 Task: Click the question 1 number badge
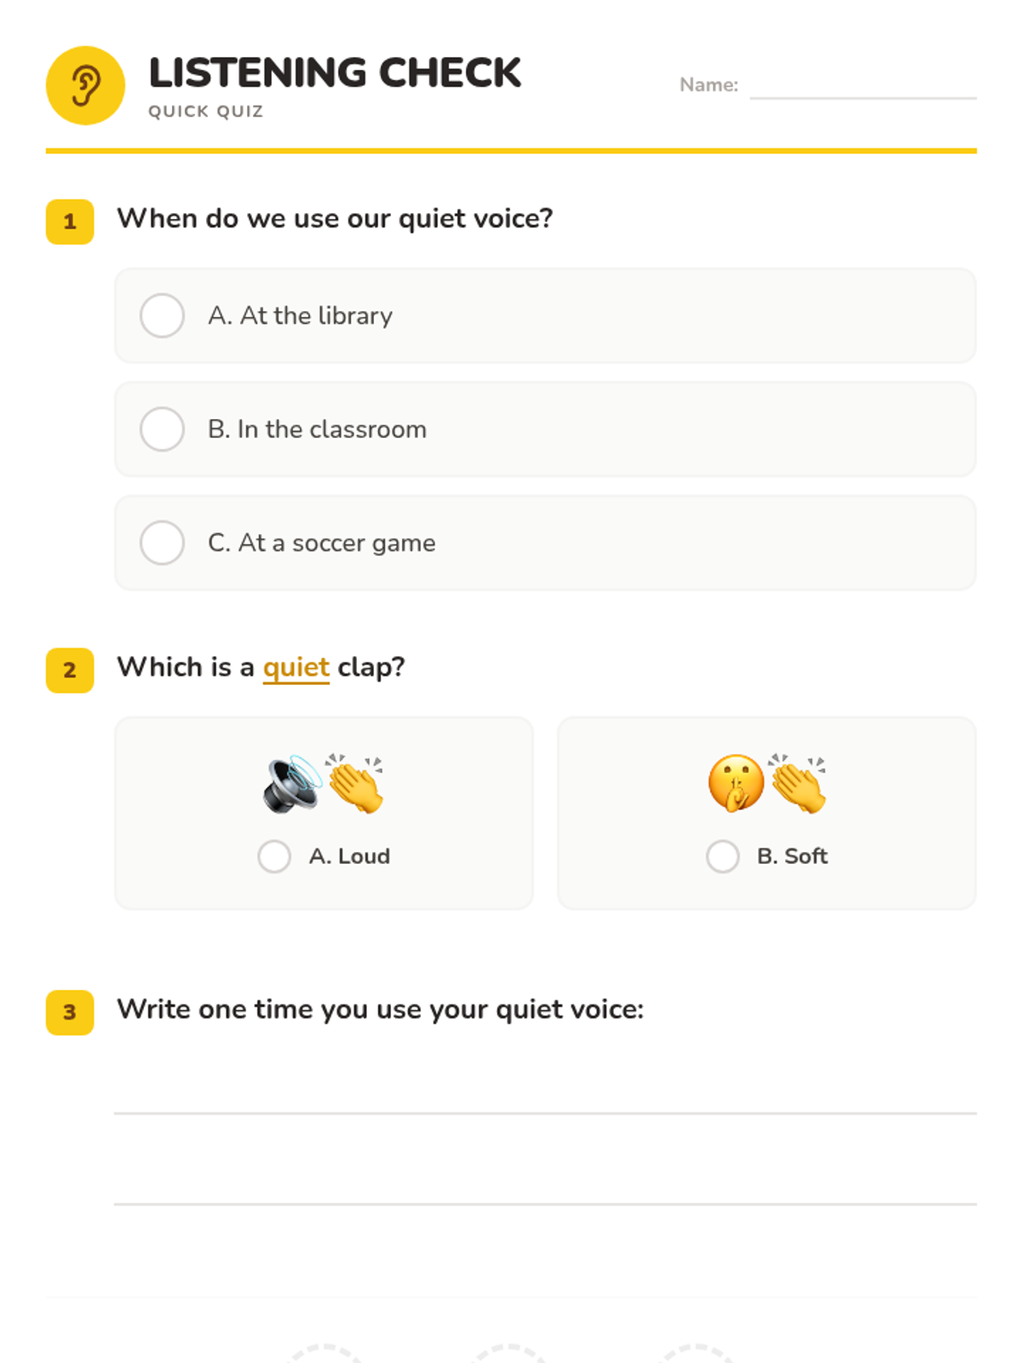coord(70,221)
